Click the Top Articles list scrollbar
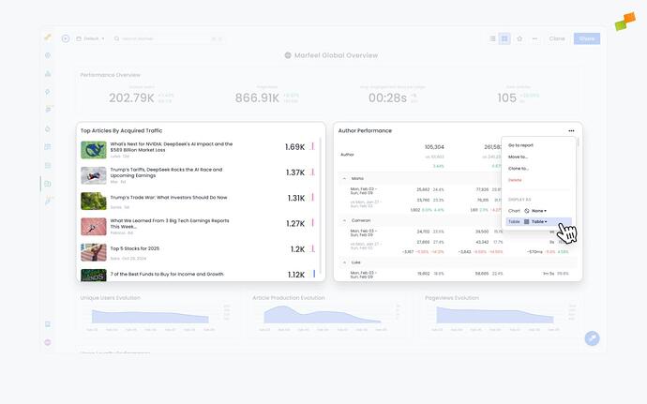 tap(321, 206)
